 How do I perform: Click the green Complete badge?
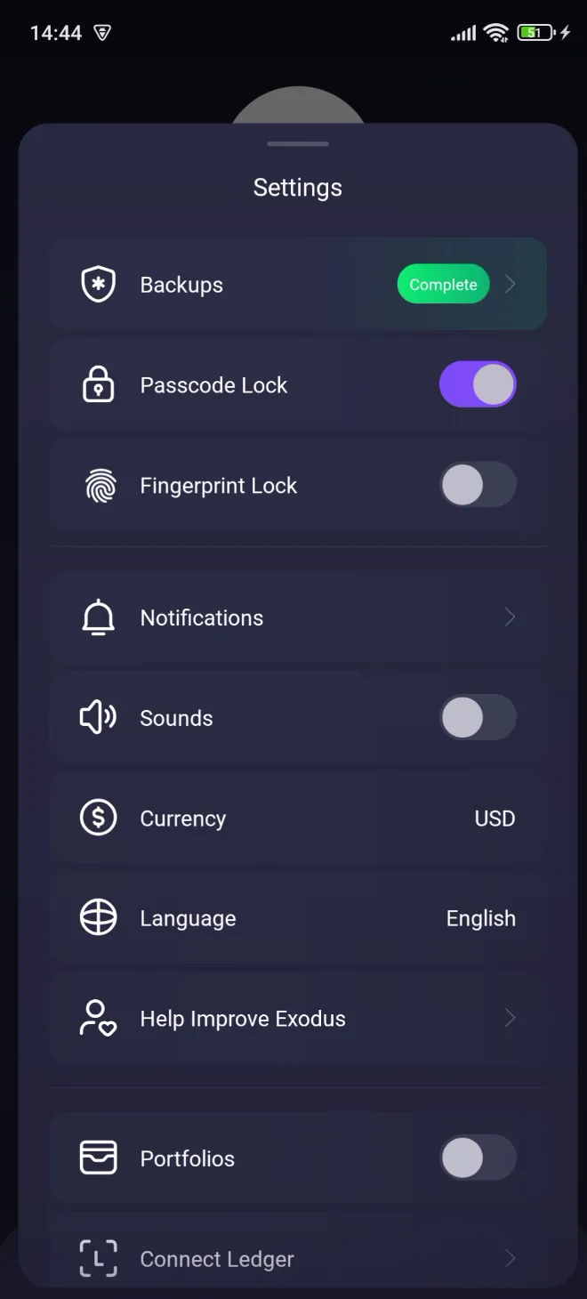point(443,284)
